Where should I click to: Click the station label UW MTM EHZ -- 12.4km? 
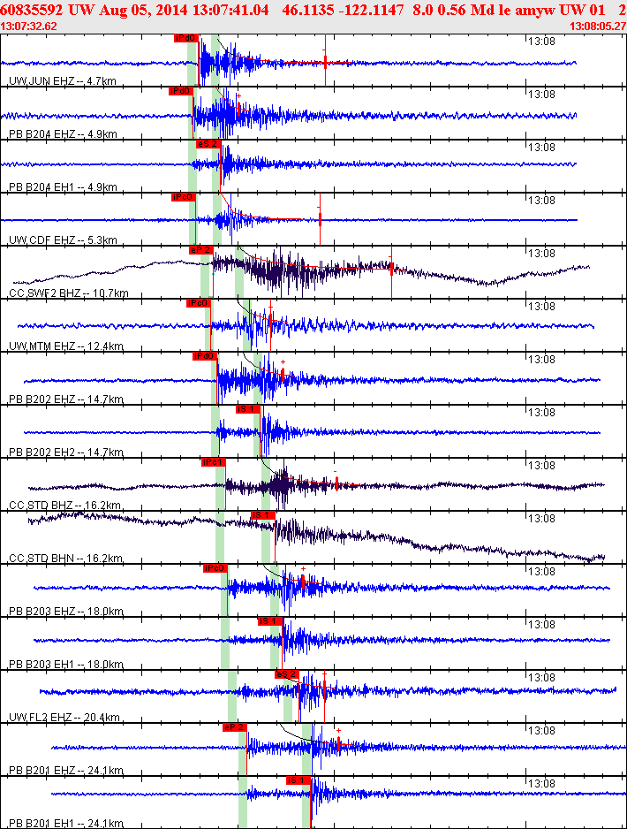(x=66, y=346)
